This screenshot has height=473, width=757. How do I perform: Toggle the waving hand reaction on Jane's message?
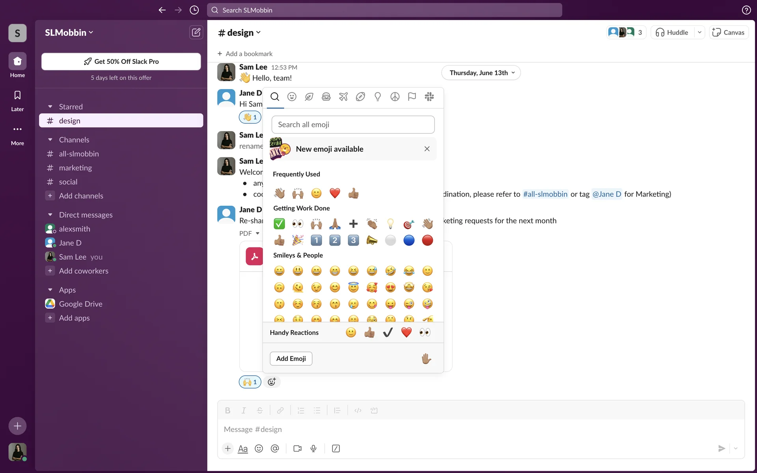click(x=250, y=117)
